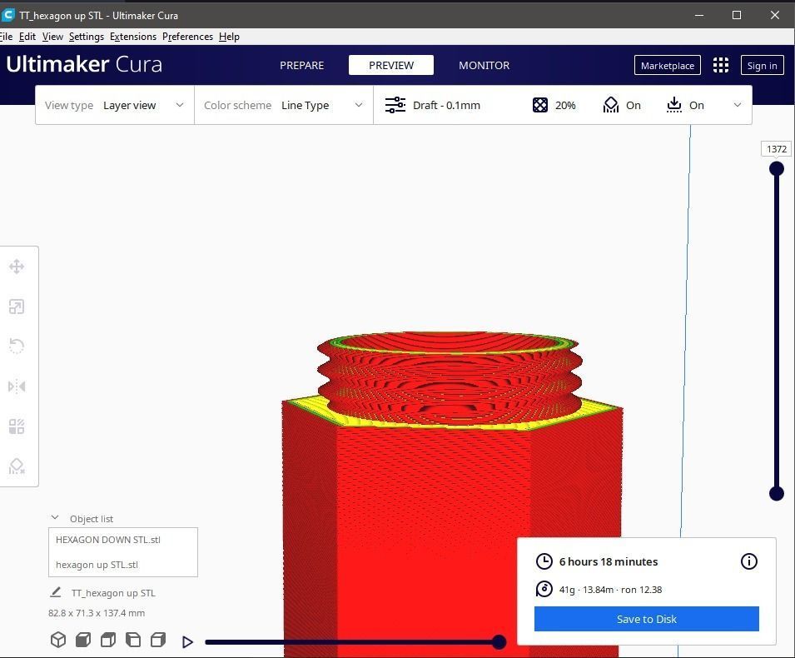Open the Help menu
This screenshot has height=658, width=795.
click(x=229, y=37)
